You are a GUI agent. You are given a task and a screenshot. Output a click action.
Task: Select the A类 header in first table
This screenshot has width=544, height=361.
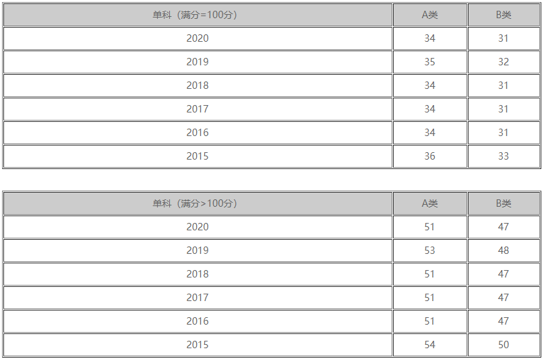430,15
